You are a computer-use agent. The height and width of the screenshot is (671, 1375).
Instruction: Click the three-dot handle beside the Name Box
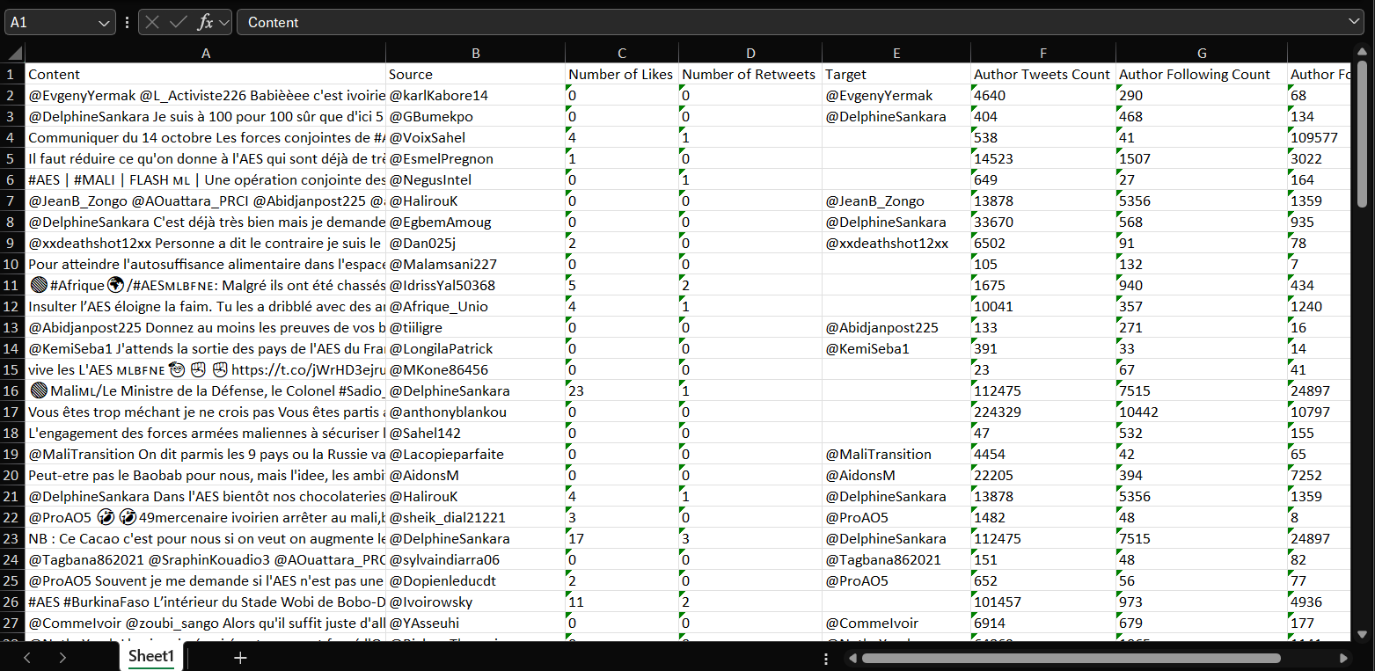tap(128, 22)
